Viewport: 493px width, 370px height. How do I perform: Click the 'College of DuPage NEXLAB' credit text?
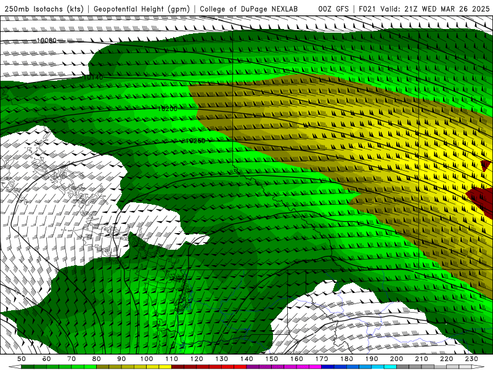[x=248, y=9]
